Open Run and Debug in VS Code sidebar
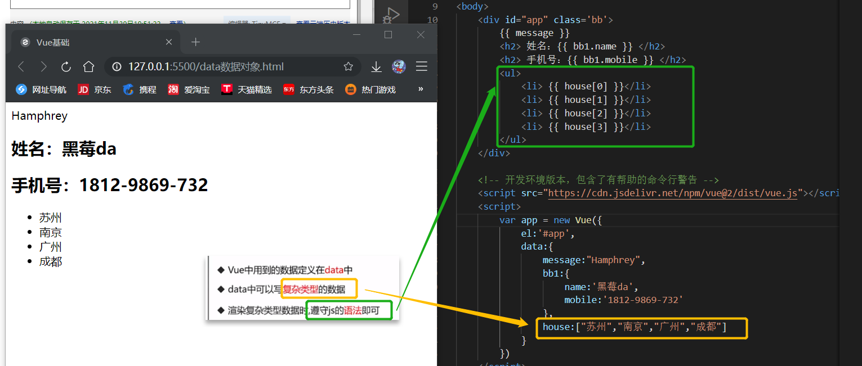 391,15
